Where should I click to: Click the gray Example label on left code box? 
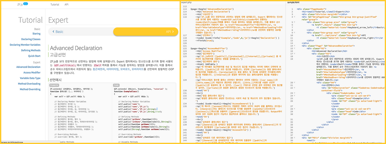54,85
